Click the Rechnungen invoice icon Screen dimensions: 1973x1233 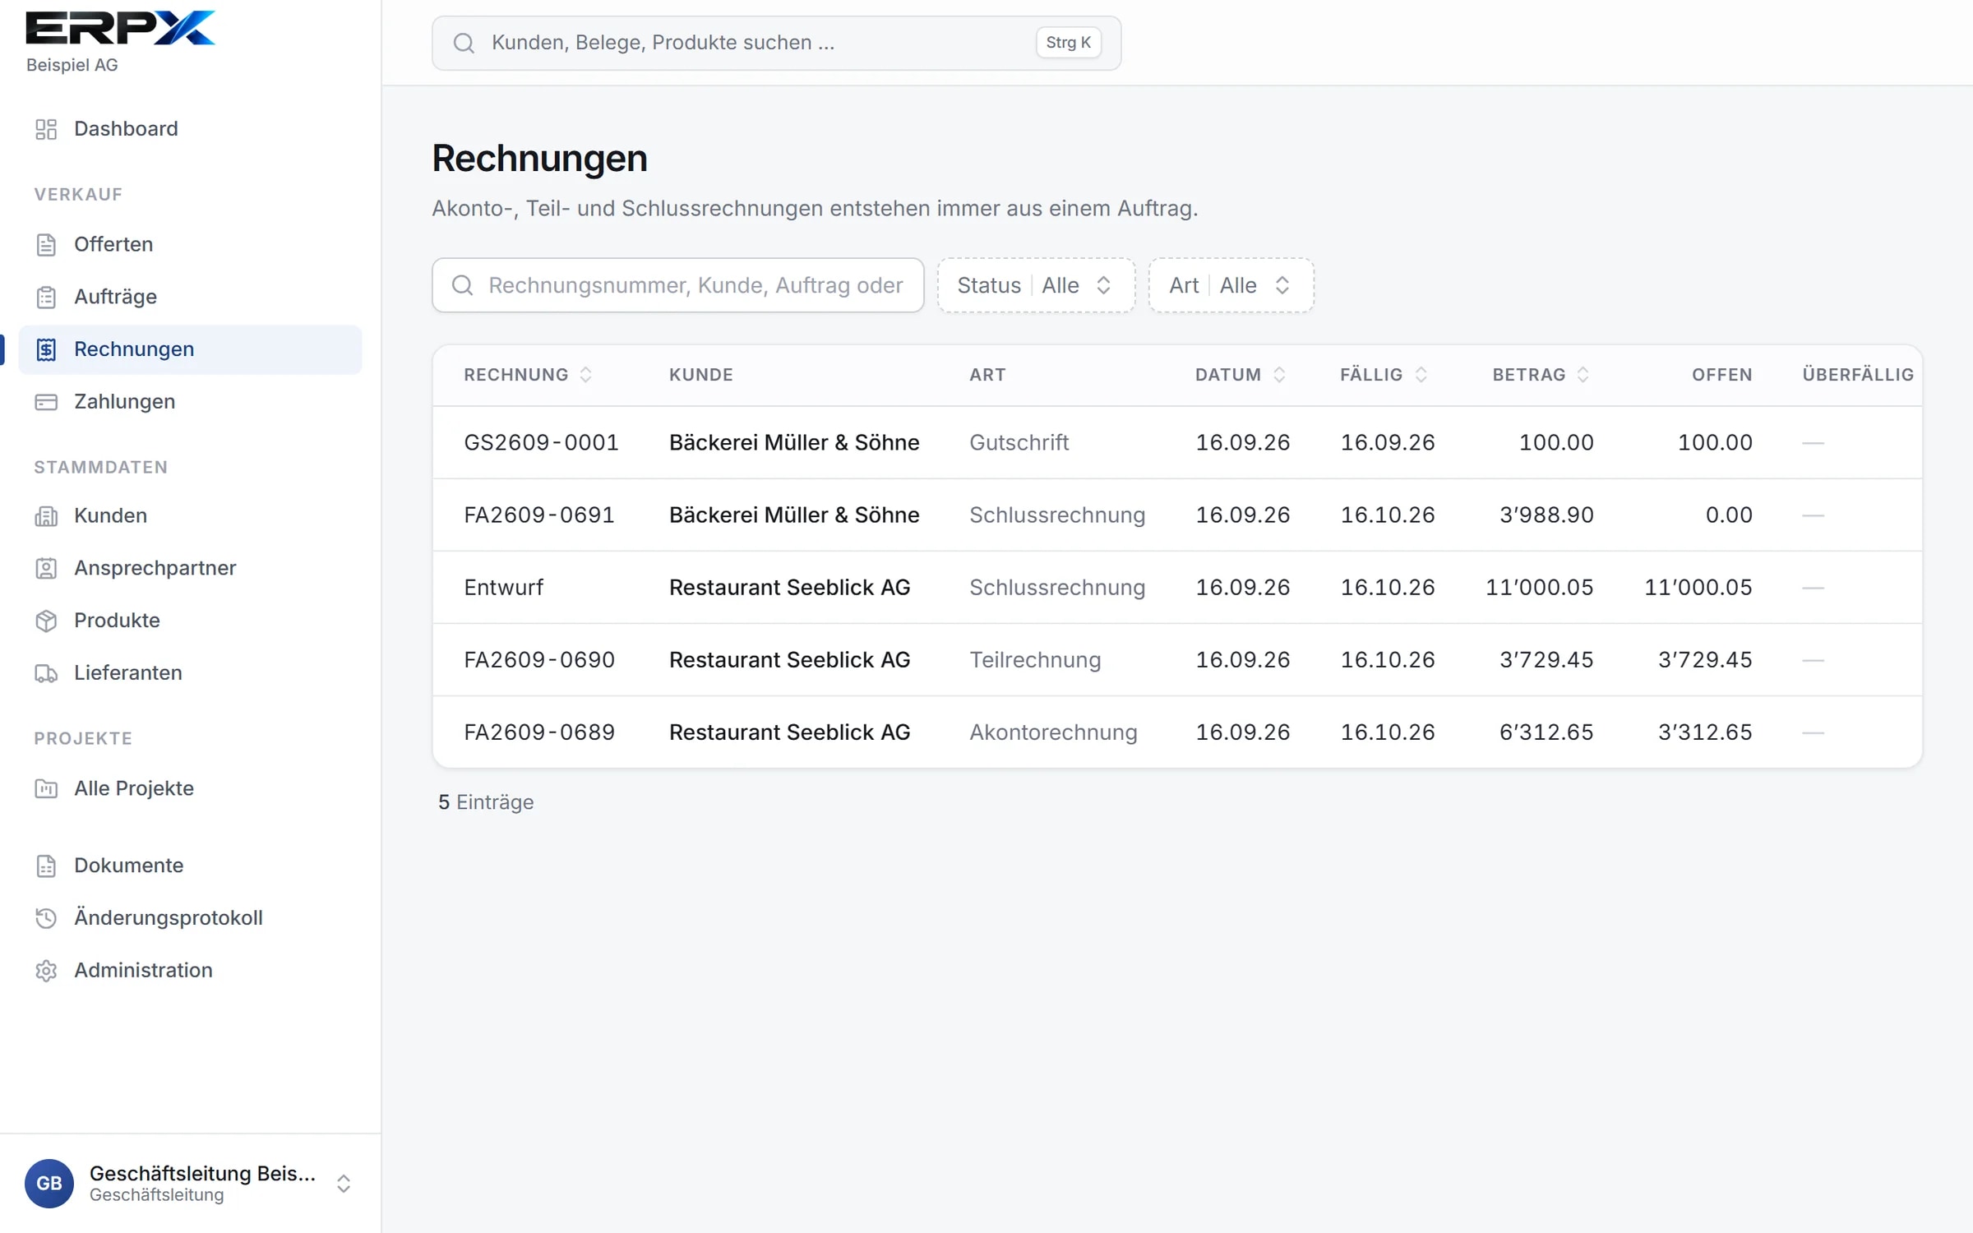coord(46,349)
